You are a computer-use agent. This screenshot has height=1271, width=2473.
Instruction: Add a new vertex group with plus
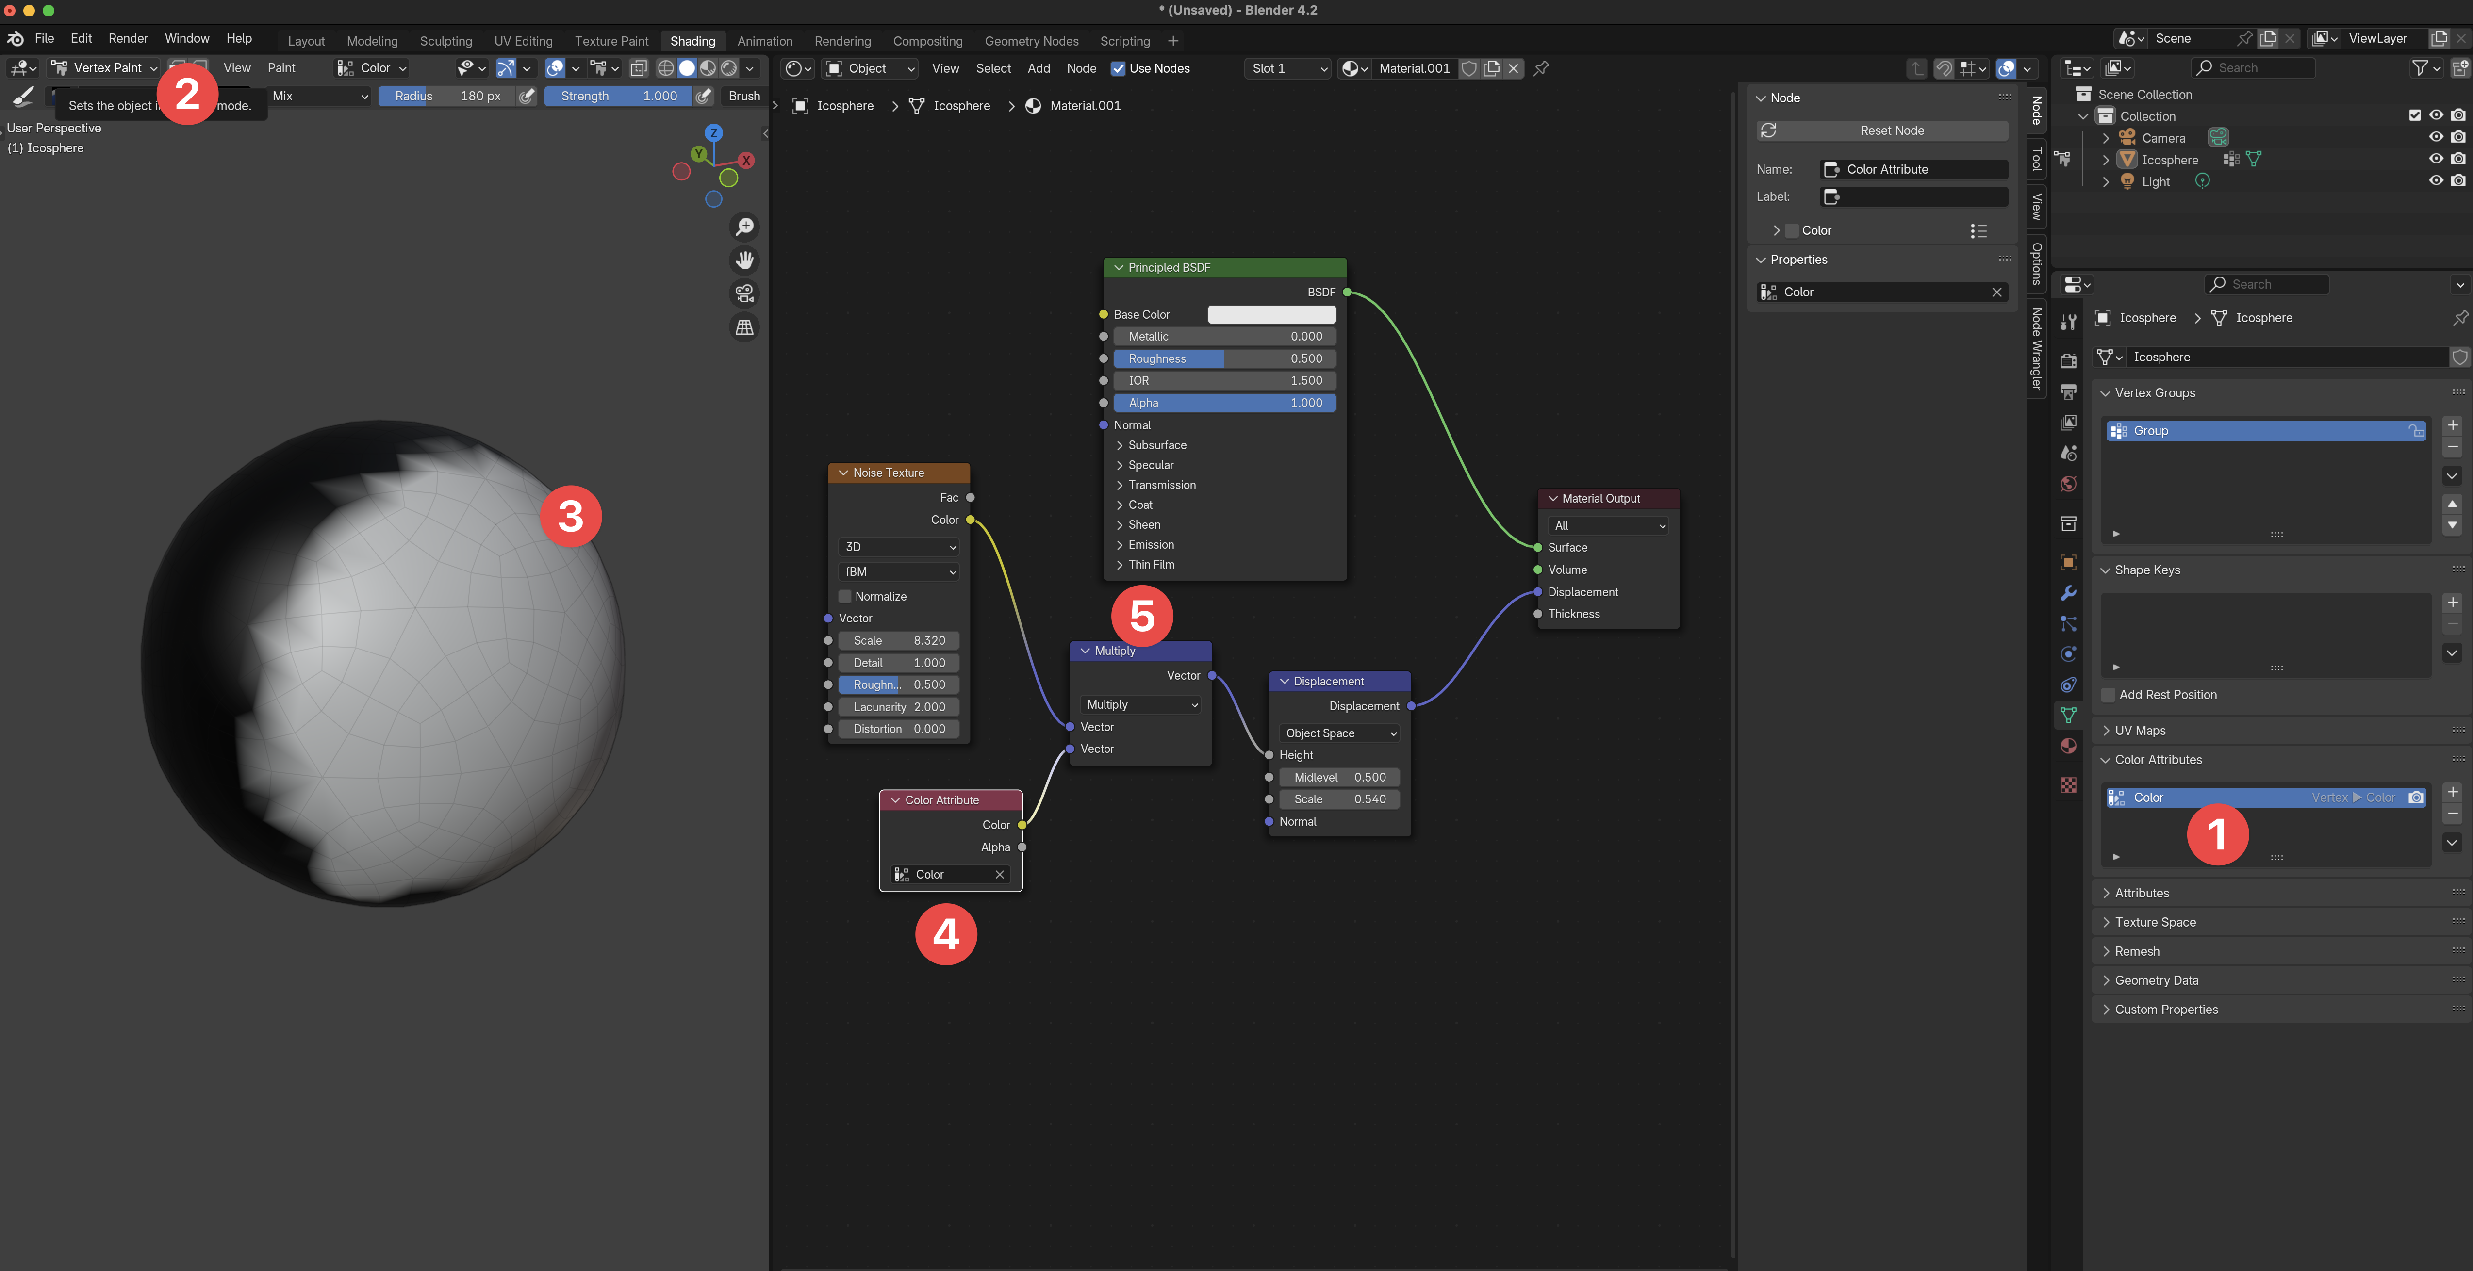[2452, 425]
